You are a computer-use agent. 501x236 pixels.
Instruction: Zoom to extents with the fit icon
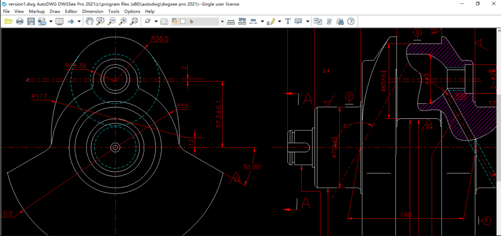point(134,21)
